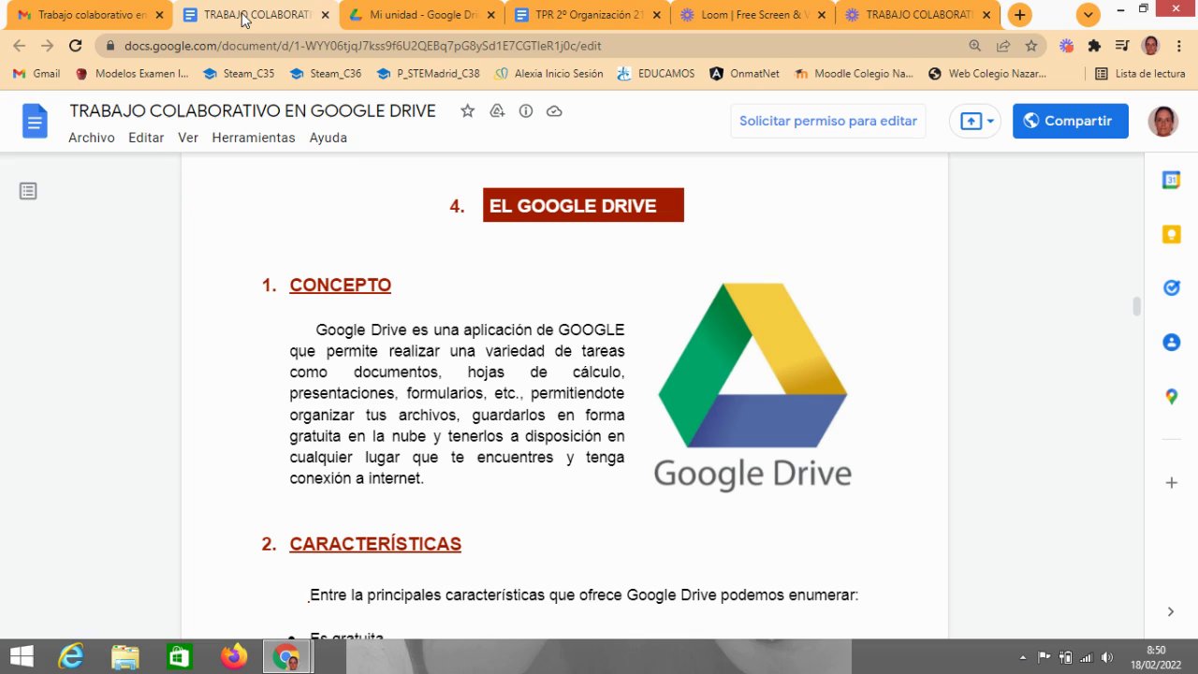Open the Ver menu
The height and width of the screenshot is (674, 1198).
tap(188, 138)
